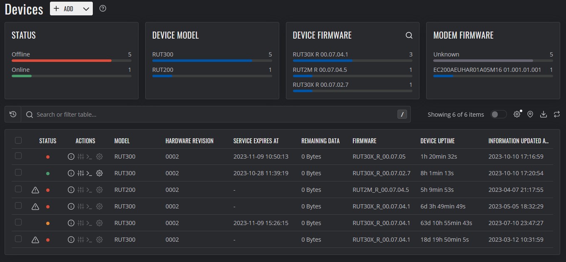Select checkbox for the RUT30X_R_00.07.02.7 device row
This screenshot has width=566, height=262.
18,172
